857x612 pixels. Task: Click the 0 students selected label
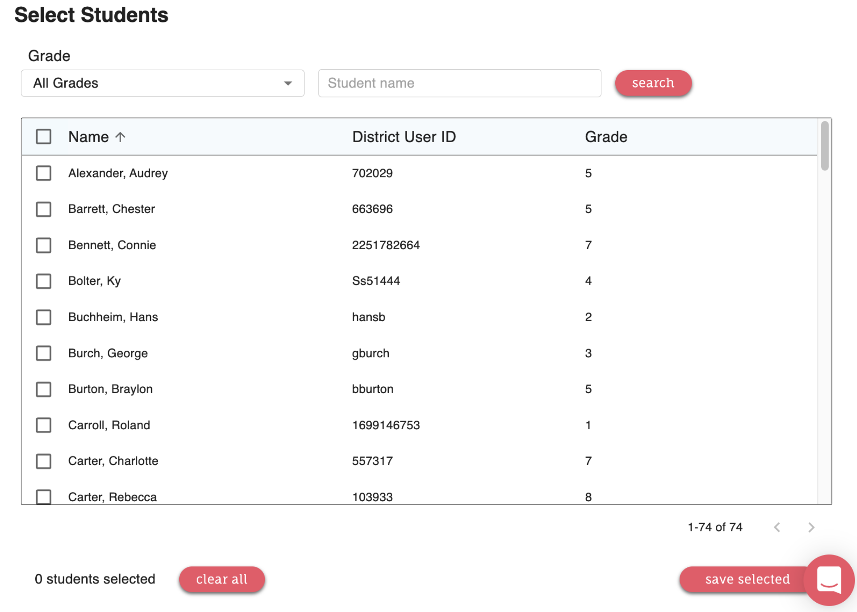tap(95, 579)
